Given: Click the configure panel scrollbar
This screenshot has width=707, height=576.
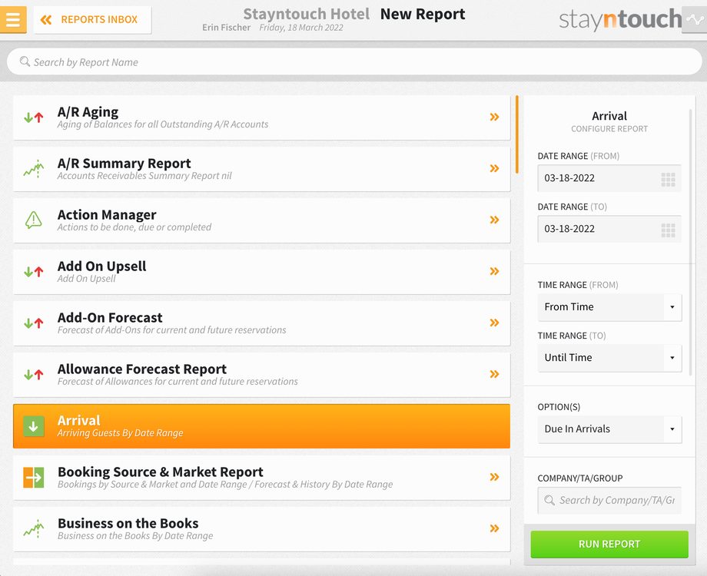Looking at the screenshot, I should click(x=690, y=242).
